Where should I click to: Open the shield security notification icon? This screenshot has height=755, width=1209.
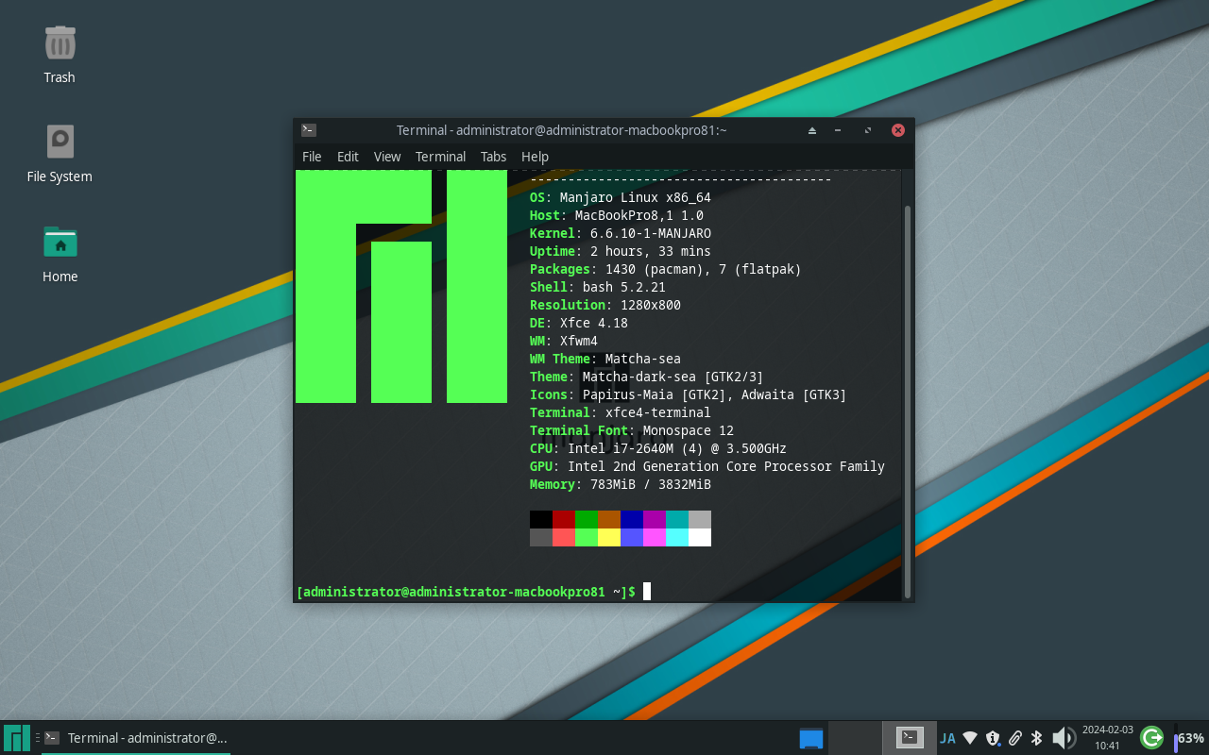coord(993,738)
